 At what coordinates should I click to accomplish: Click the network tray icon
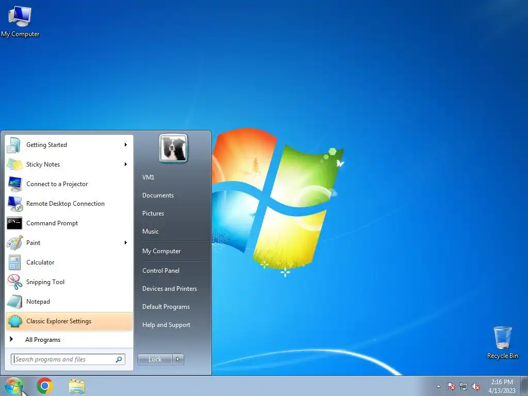(464, 387)
